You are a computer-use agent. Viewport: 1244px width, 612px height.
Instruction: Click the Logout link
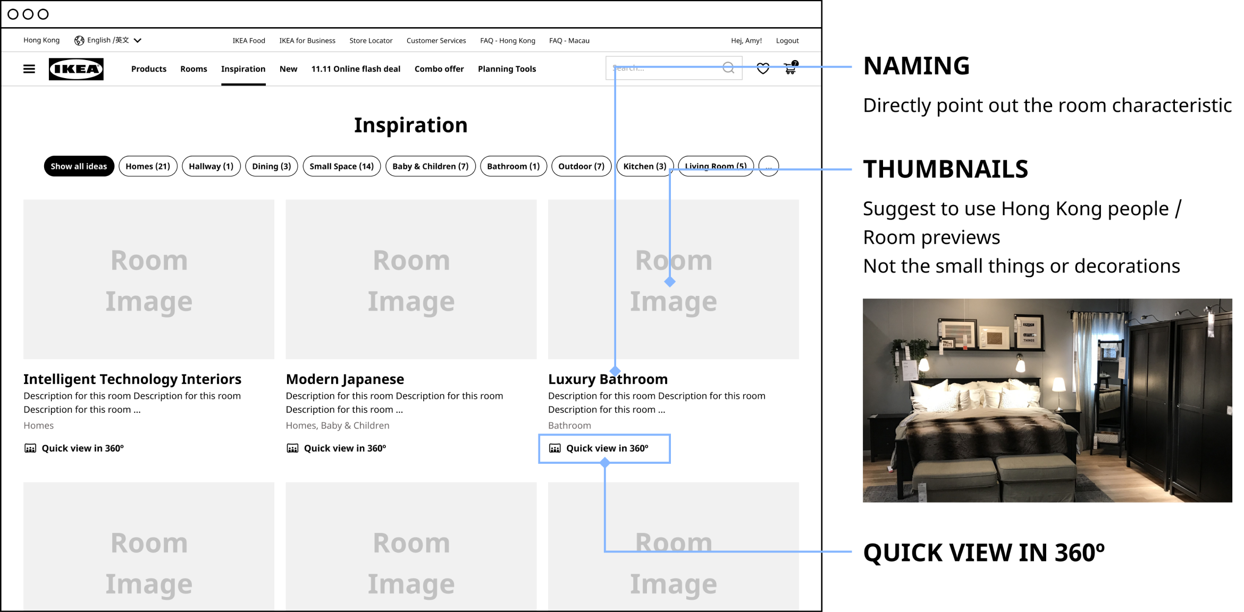(787, 41)
